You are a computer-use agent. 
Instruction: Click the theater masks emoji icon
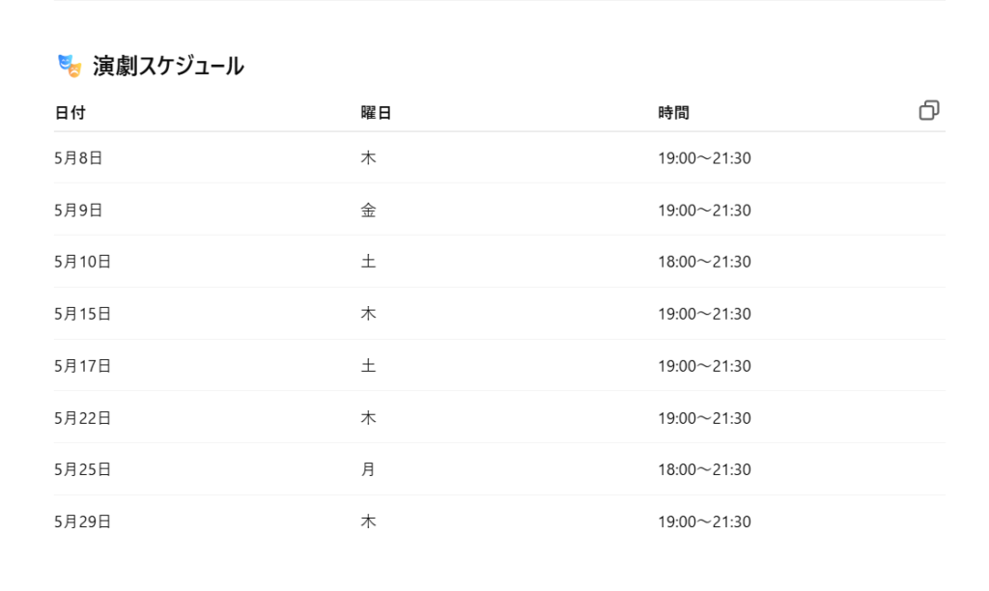70,66
